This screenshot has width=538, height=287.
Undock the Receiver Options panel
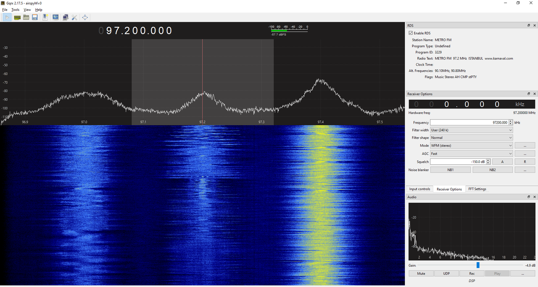pos(529,94)
